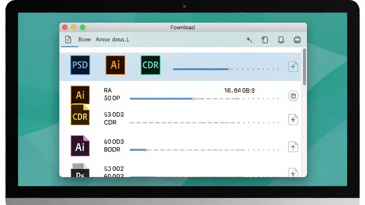Click the "50 002" text

(x=114, y=168)
